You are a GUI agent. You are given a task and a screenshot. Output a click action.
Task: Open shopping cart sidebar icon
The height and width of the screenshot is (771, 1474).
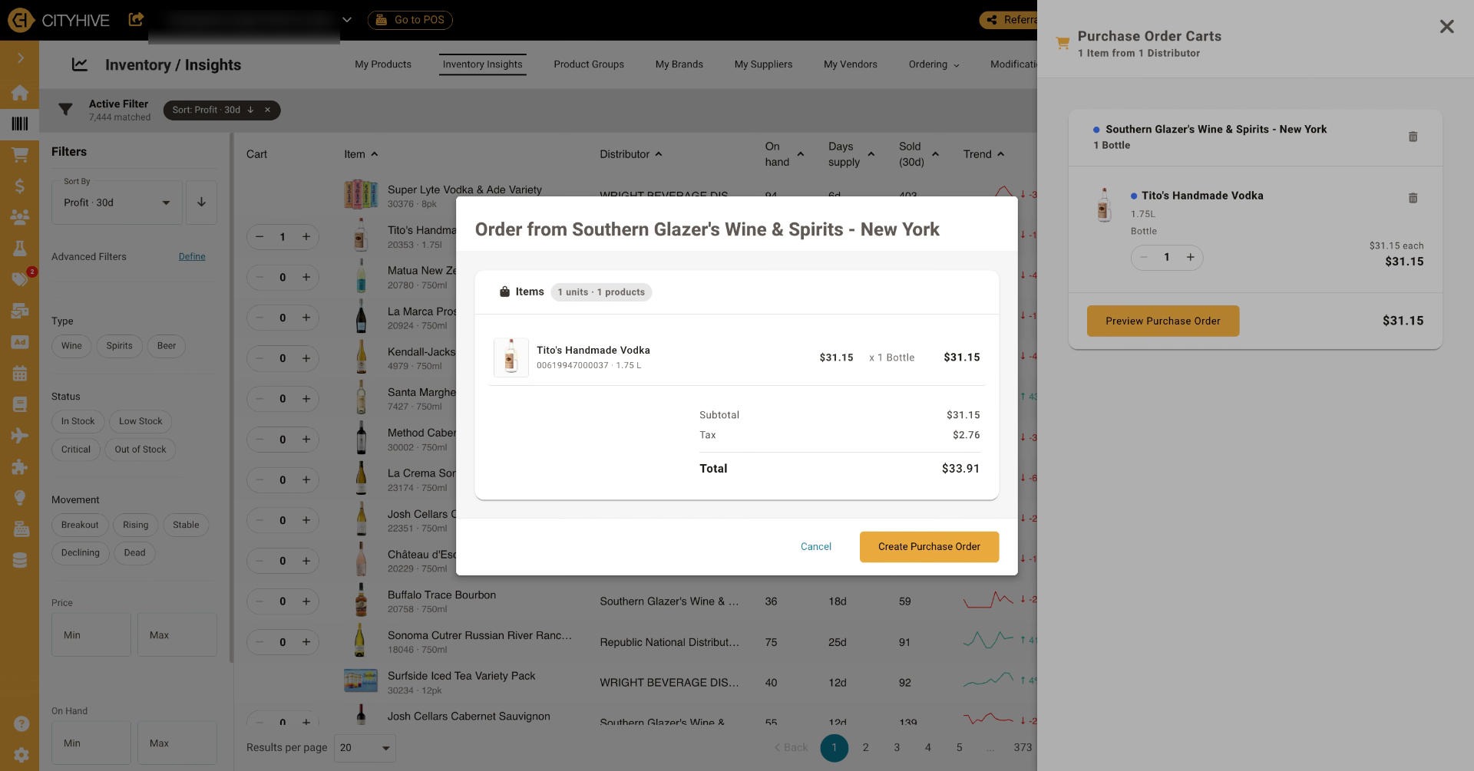click(20, 155)
